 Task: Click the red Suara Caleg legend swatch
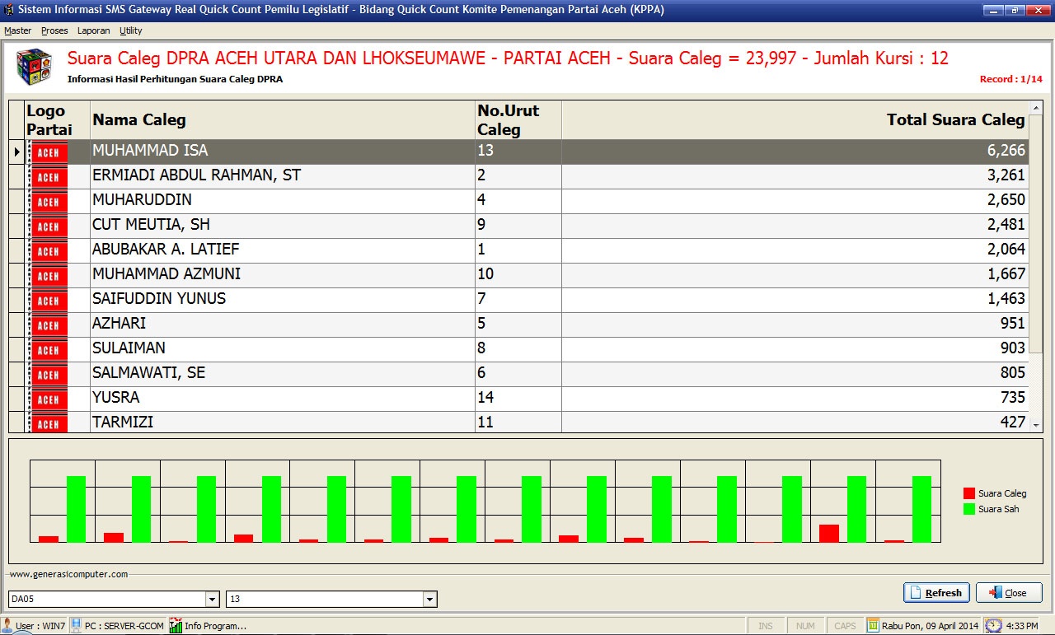969,493
